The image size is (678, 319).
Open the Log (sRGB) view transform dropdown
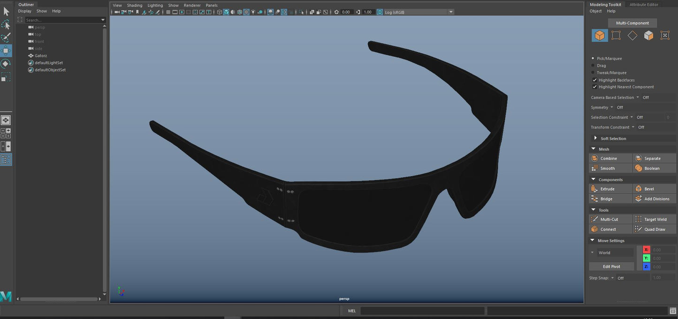[418, 12]
